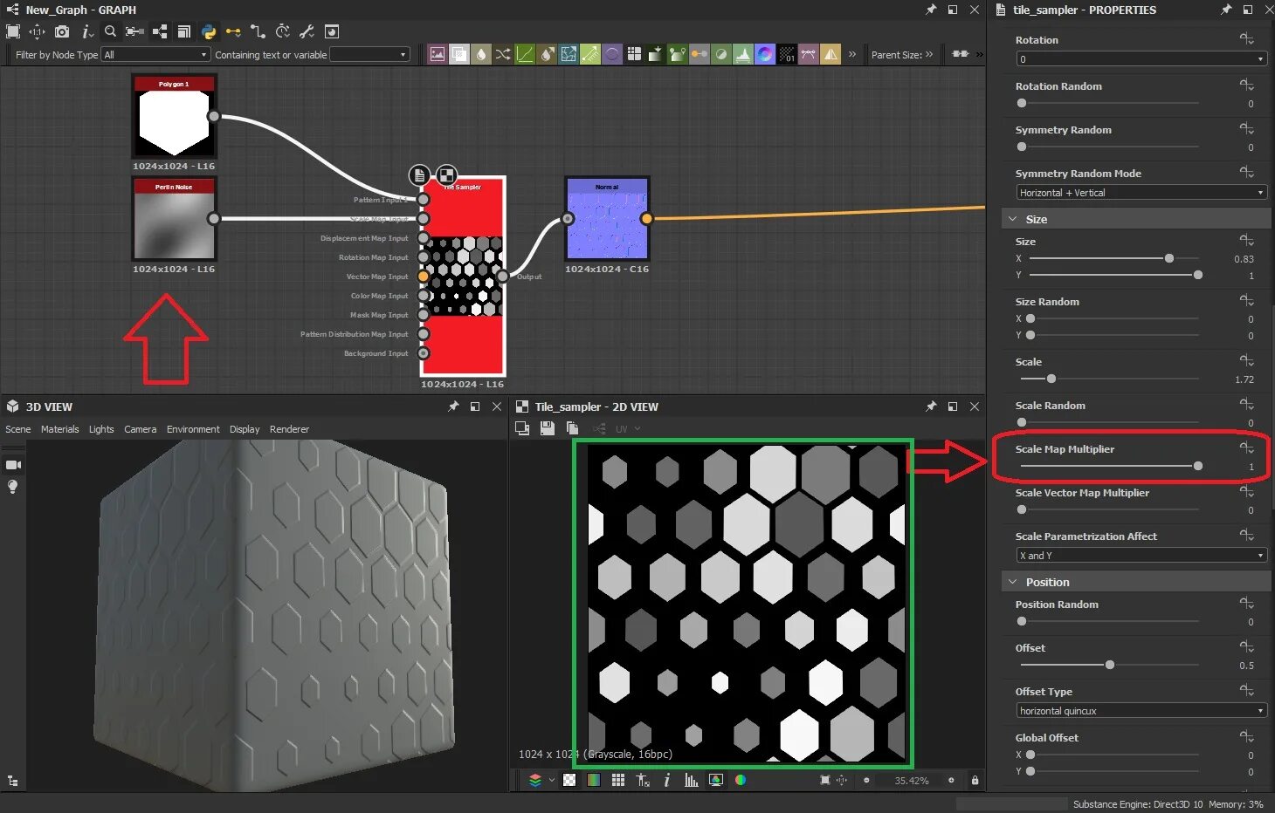1275x813 pixels.
Task: Open the Symmetry Random Mode dropdown
Action: point(1141,193)
